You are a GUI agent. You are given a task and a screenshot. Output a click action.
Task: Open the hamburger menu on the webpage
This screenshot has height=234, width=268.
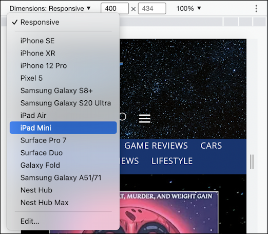click(x=145, y=118)
